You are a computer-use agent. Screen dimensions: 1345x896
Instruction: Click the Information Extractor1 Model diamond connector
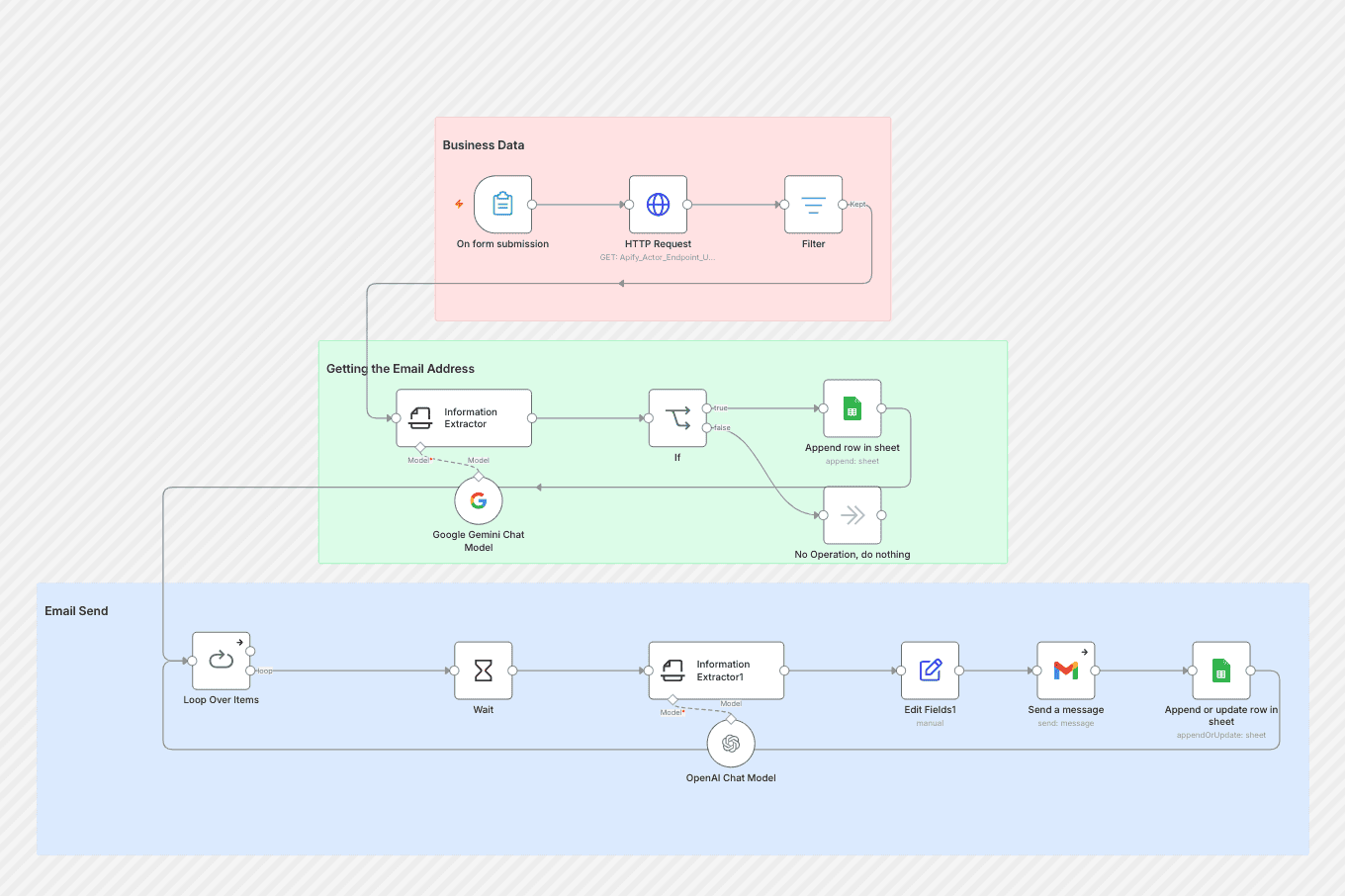point(672,700)
